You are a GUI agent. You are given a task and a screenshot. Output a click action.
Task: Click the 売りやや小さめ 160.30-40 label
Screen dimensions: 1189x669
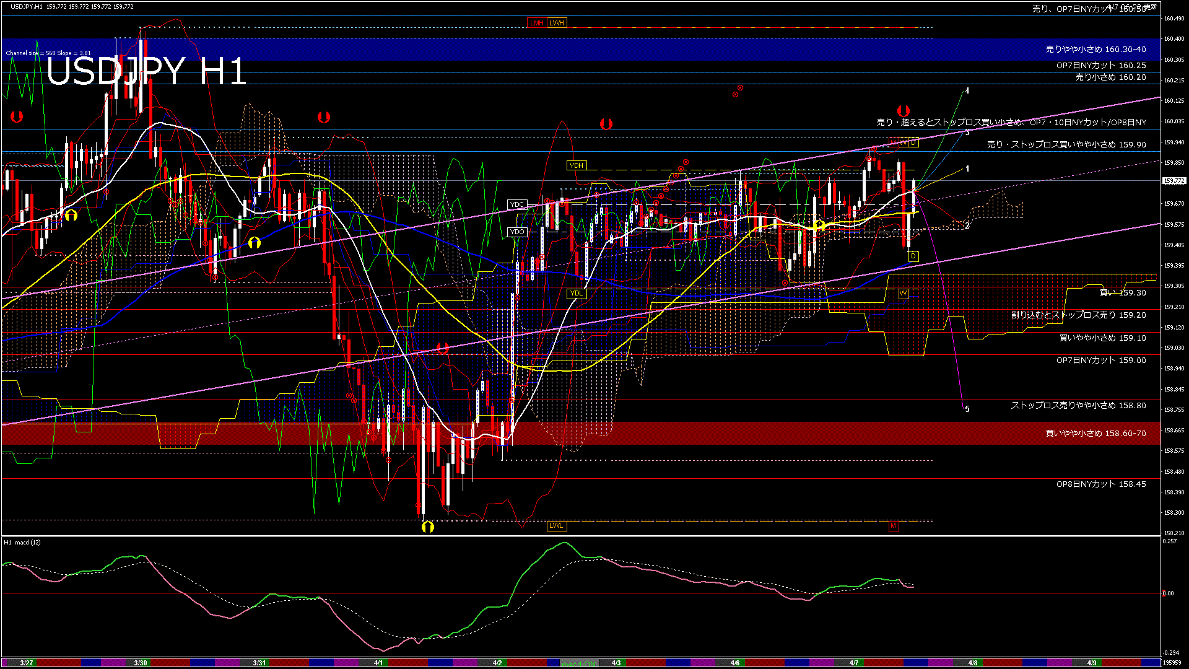click(x=1095, y=49)
